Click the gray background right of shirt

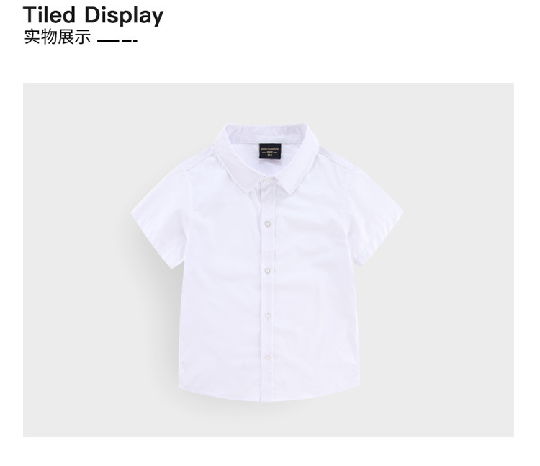458,260
